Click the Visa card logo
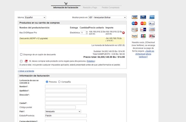This screenshot has height=122, width=186. [x=135, y=17]
